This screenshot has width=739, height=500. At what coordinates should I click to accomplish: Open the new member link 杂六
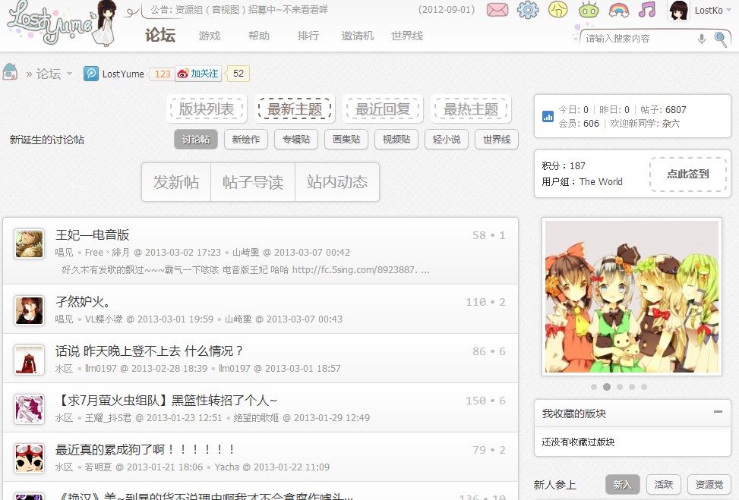671,124
